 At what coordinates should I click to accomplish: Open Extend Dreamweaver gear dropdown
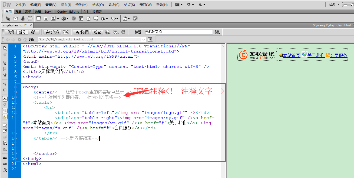[190, 5]
